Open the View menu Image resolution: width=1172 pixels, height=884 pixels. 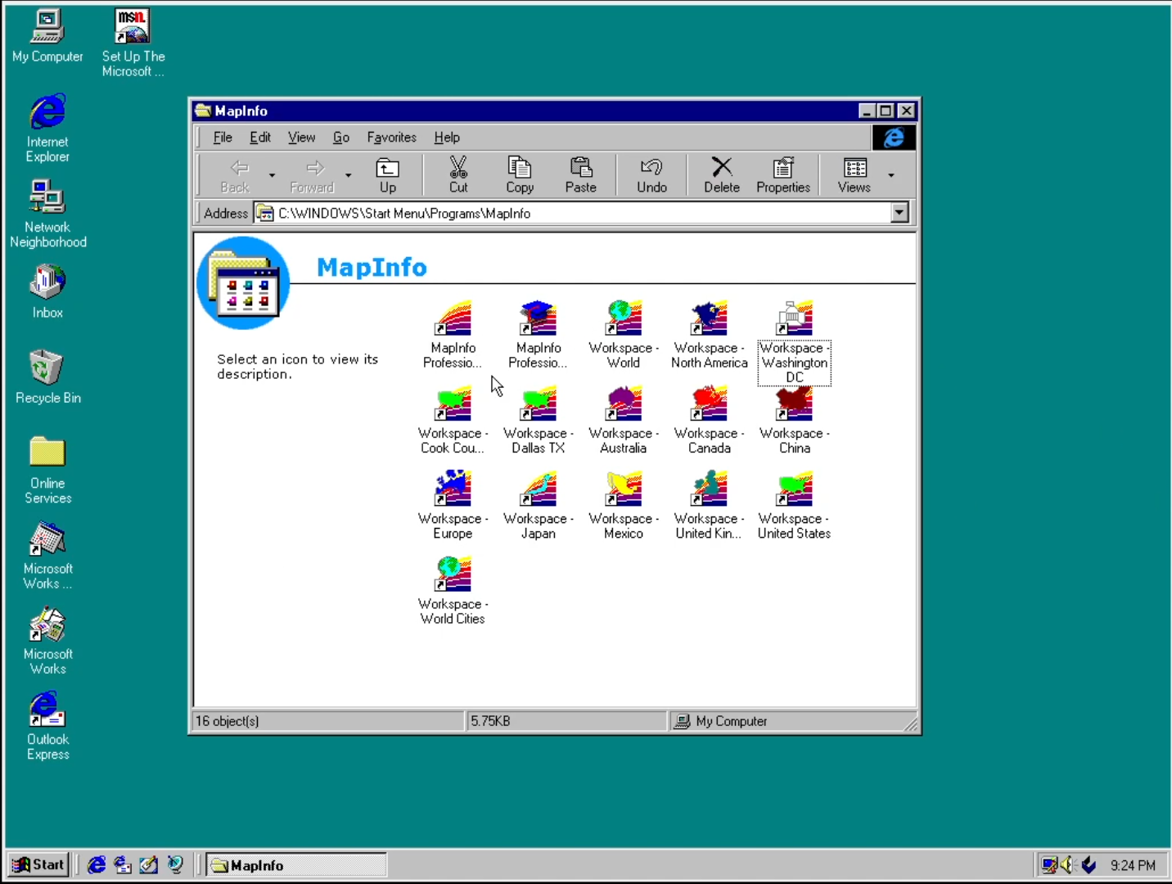(301, 138)
